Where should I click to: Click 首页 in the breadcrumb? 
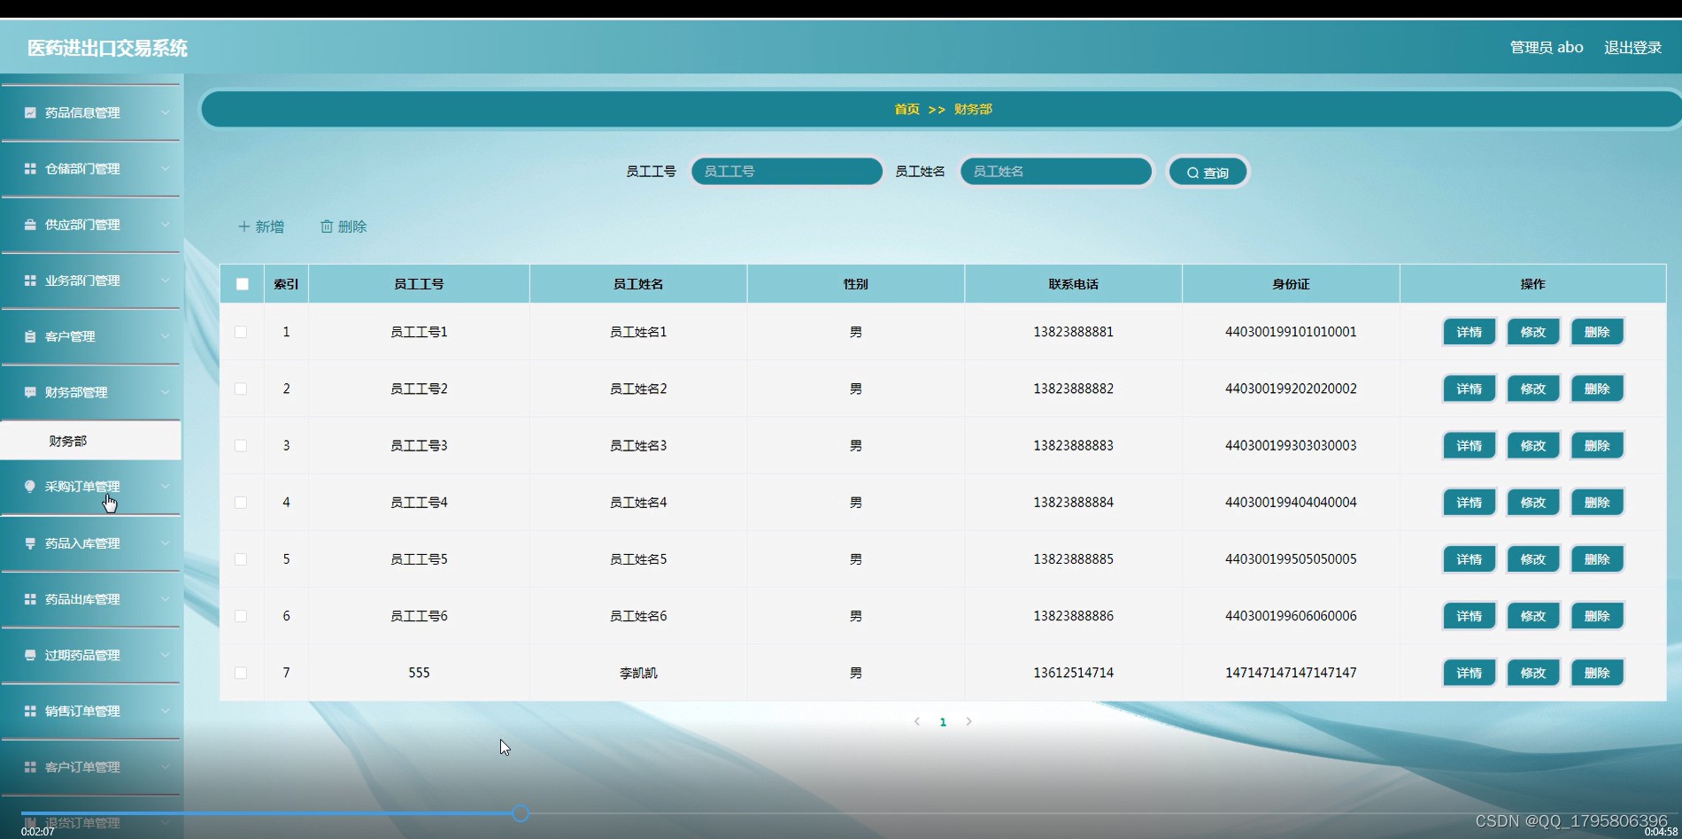point(907,109)
